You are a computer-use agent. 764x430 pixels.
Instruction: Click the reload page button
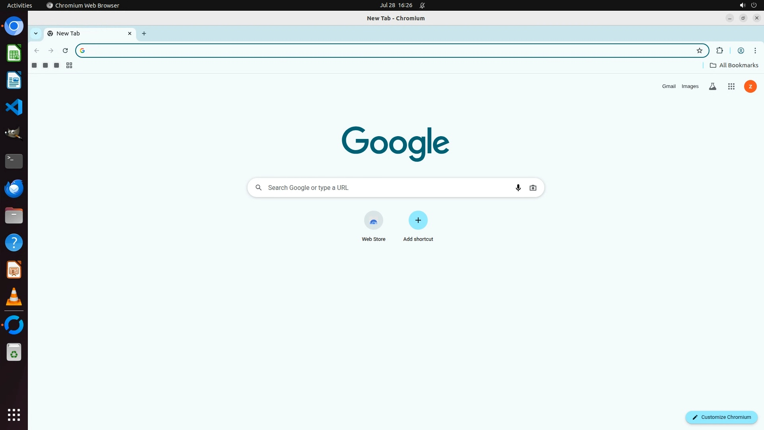65,51
